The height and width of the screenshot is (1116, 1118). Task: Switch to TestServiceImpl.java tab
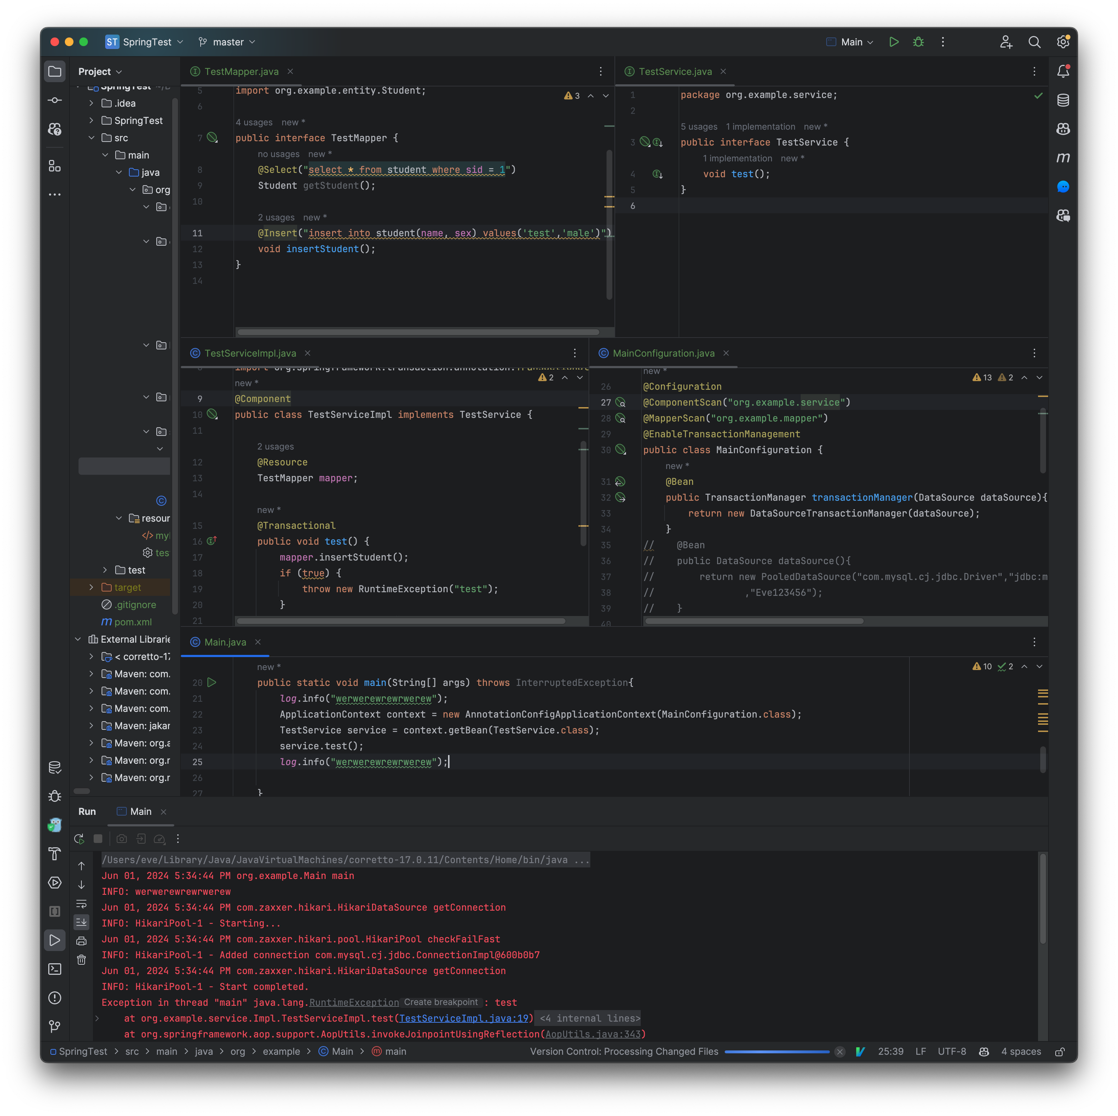[x=250, y=353]
